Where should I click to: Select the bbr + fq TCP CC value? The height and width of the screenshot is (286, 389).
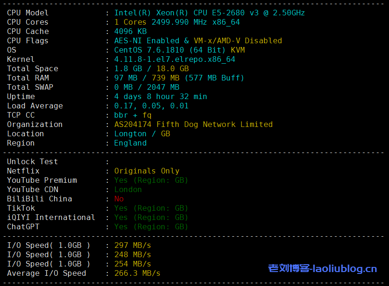tap(132, 115)
